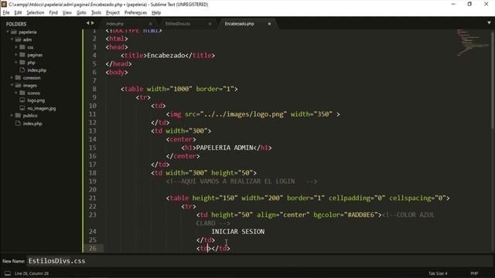Click the FOLDERS sidebar heading
Image resolution: width=495 pixels, height=278 pixels.
click(16, 24)
